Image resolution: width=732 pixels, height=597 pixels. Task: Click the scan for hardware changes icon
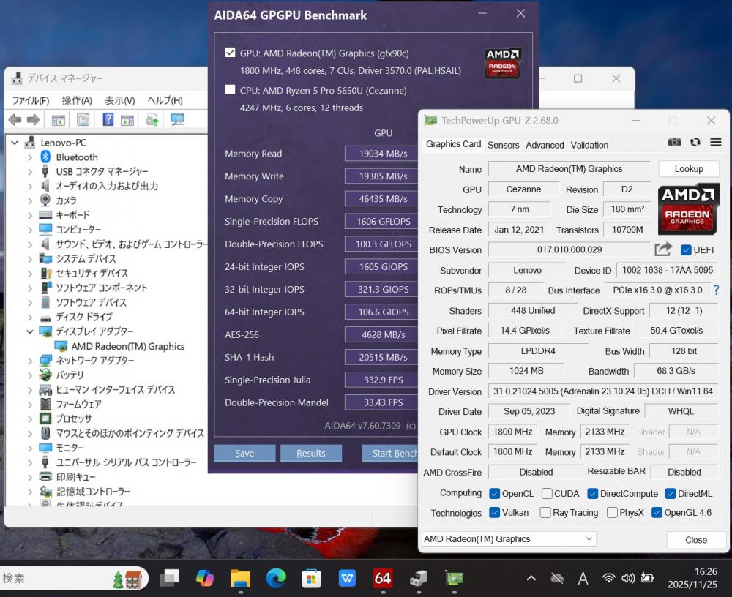[177, 120]
